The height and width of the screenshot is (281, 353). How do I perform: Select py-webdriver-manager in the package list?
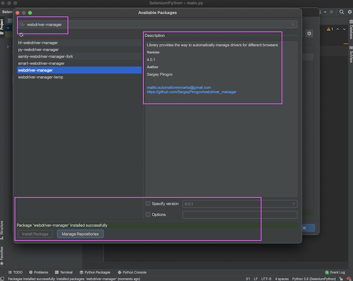[38, 50]
